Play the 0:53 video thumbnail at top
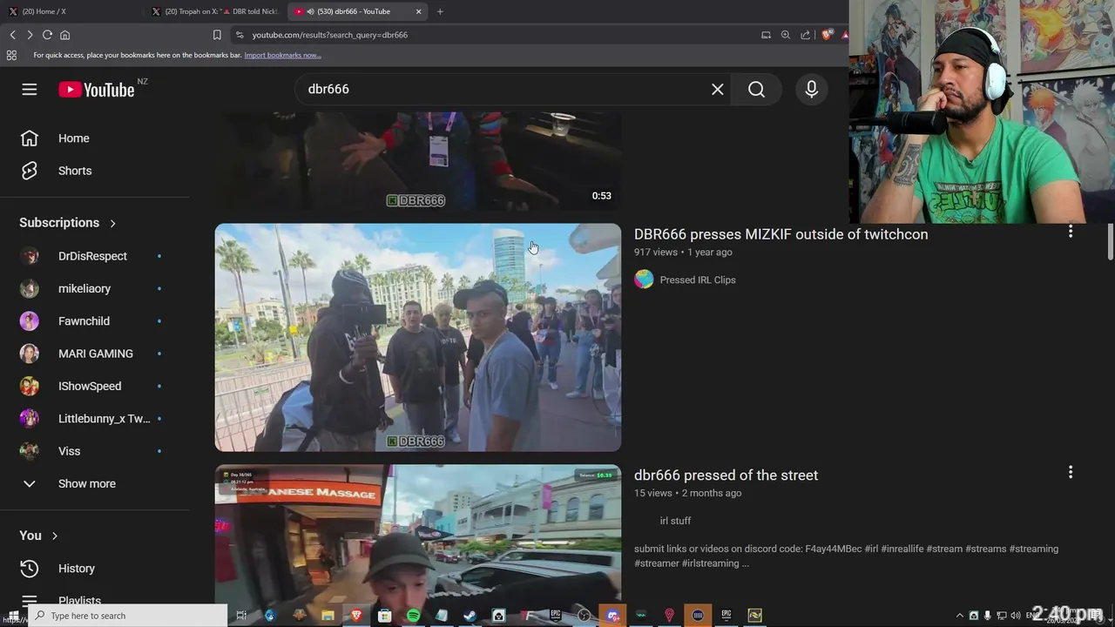Viewport: 1115px width, 627px height. [x=418, y=161]
